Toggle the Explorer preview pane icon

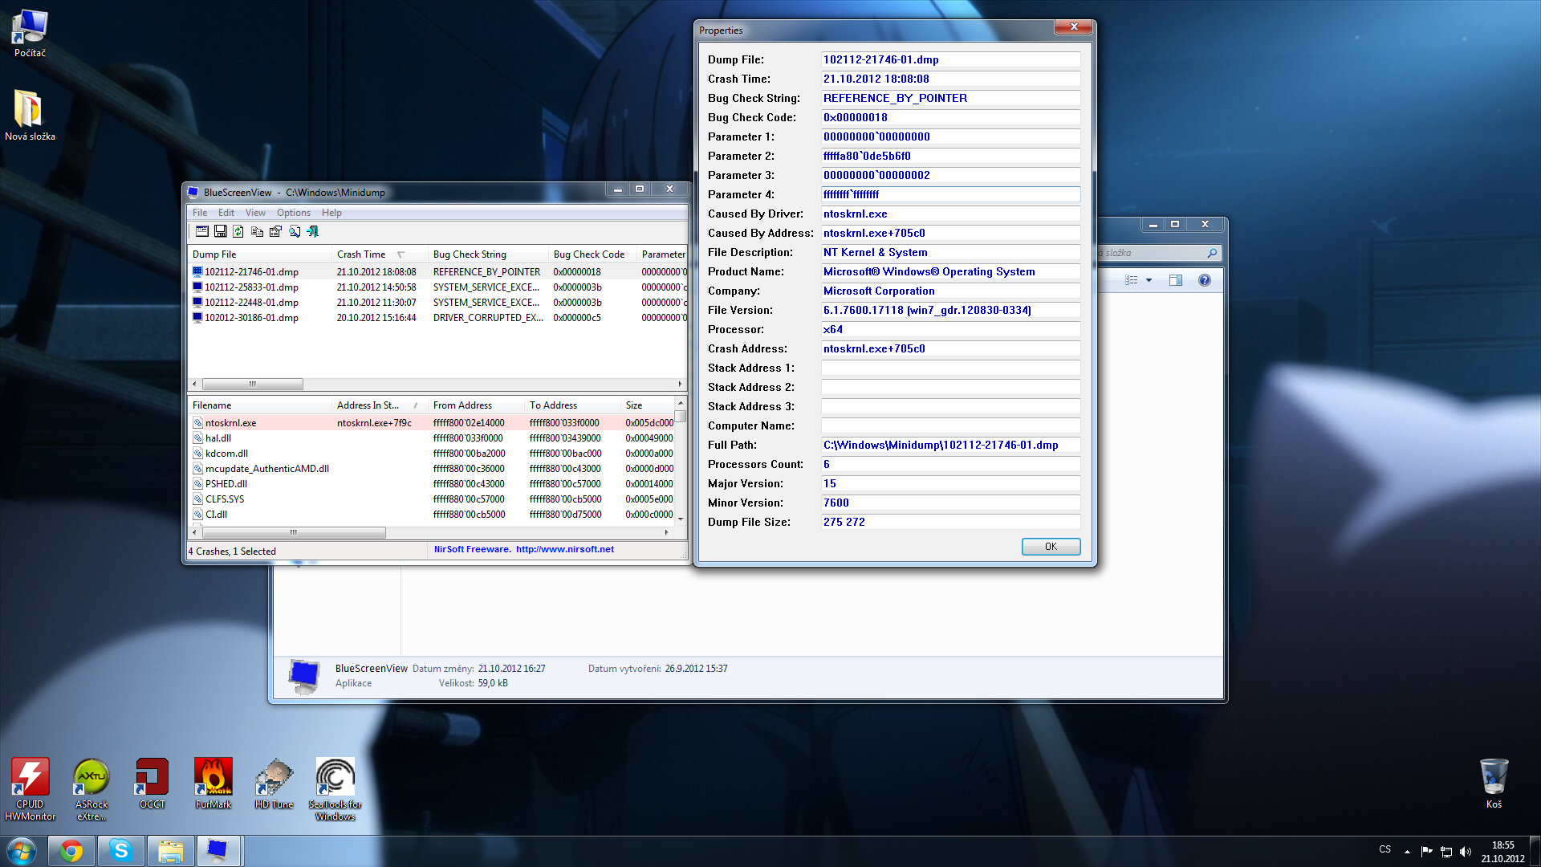(1176, 280)
